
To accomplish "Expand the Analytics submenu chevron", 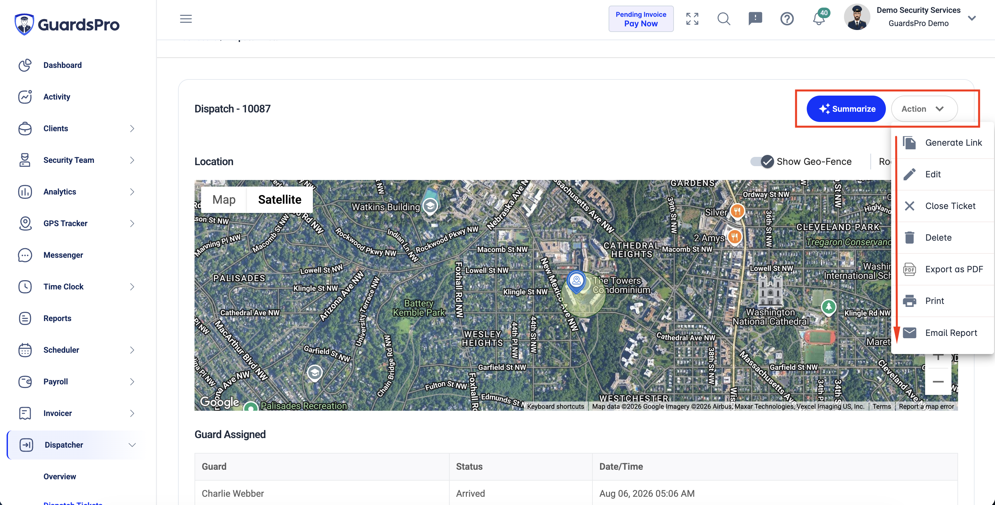I will click(x=132, y=192).
